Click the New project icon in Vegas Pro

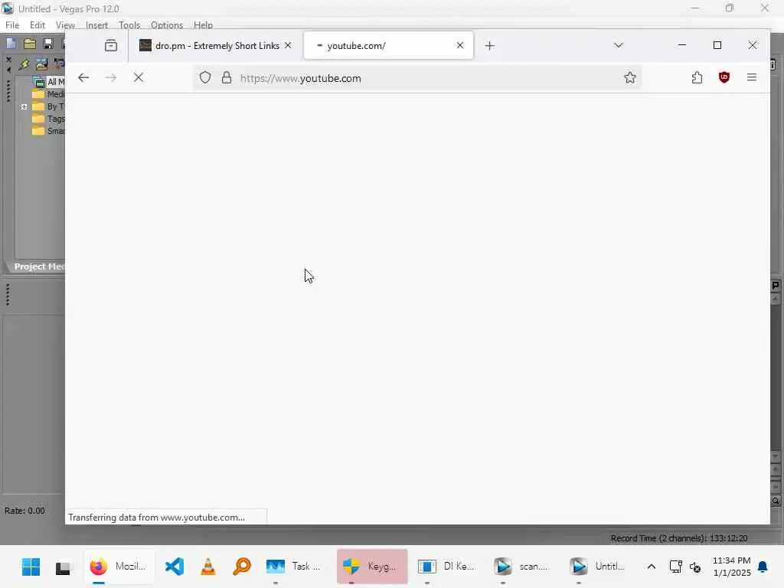[11, 44]
